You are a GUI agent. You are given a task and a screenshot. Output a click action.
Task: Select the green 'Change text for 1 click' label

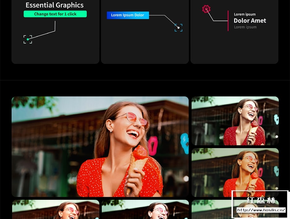pyautogui.click(x=55, y=14)
